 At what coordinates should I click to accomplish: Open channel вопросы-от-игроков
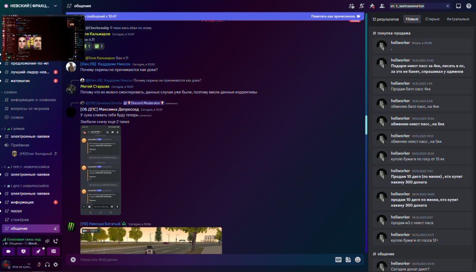[31, 109]
